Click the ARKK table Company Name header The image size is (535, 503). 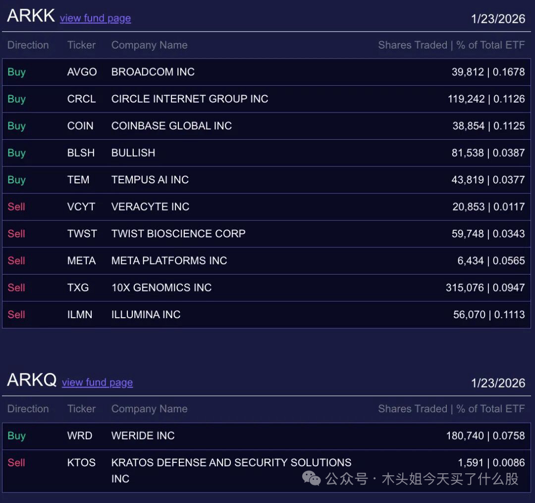click(150, 46)
